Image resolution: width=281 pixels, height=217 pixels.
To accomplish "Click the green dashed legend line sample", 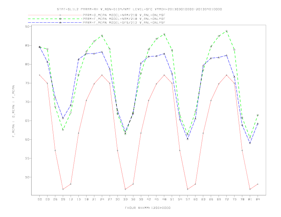I will coord(55,19).
